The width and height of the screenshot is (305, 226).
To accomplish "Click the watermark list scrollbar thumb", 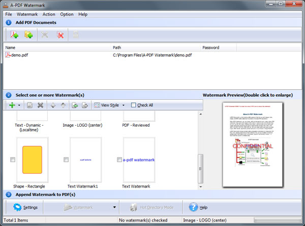I will point(201,169).
